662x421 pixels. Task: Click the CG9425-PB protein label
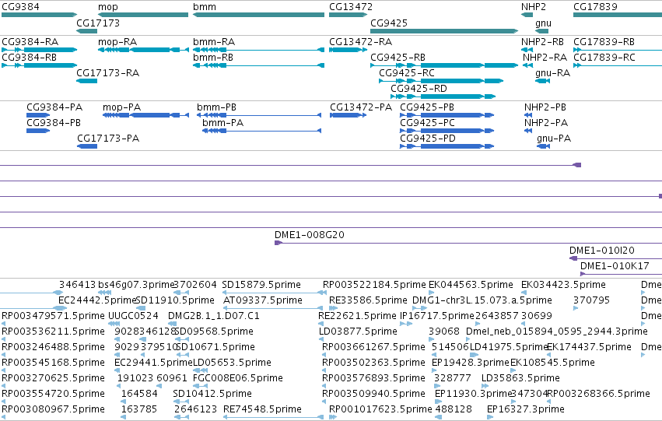pyautogui.click(x=427, y=107)
